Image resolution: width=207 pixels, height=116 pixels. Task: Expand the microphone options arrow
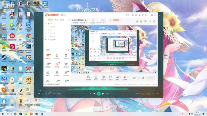tap(120, 78)
